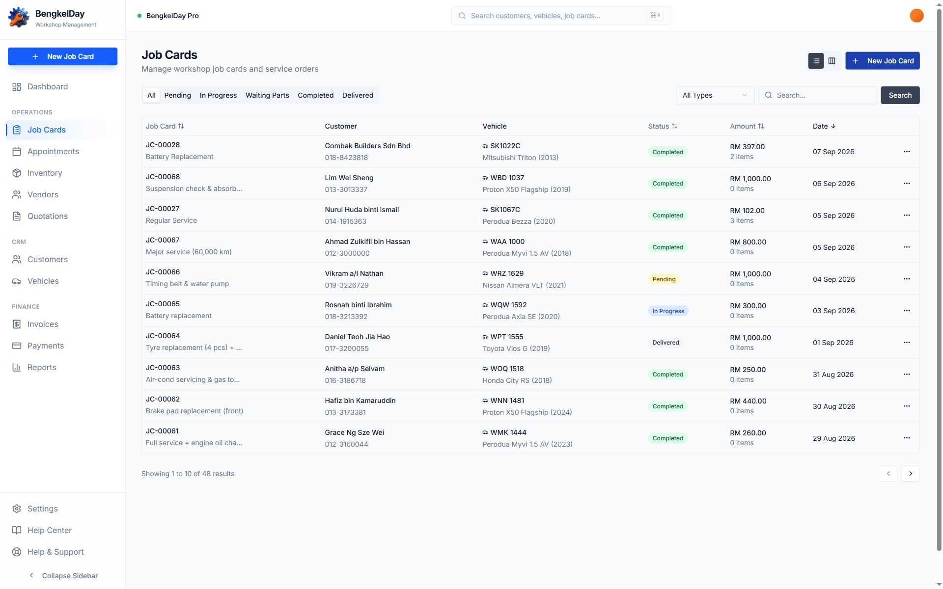Open row actions menu for JC-00028
Screen dimensions: 943x589
(907, 152)
